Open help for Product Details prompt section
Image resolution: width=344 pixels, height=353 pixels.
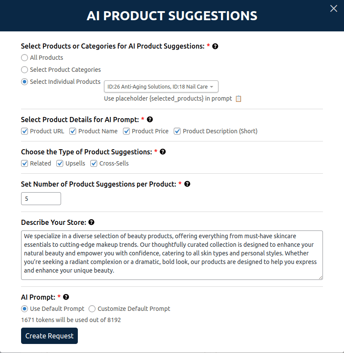[149, 120]
